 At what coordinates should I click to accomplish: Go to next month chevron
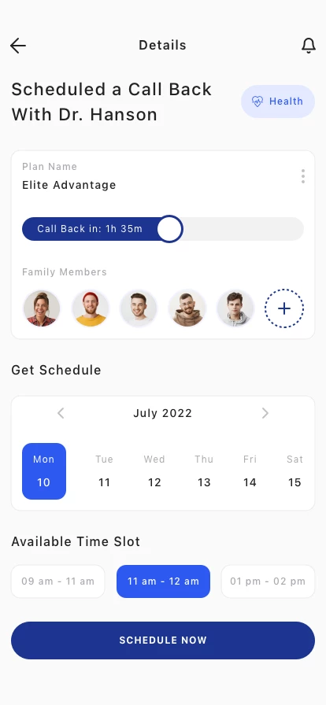(265, 413)
